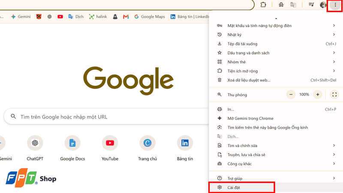Open the Trợ giúp help submenu
Image resolution: width=343 pixels, height=193 pixels.
pos(276,178)
